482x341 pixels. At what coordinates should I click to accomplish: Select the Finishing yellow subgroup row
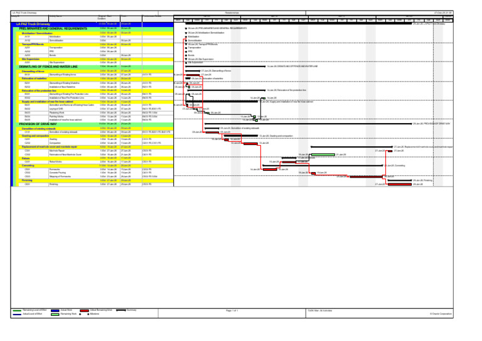95,180
